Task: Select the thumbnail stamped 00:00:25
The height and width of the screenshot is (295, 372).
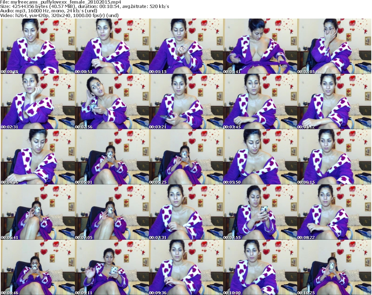Action: [x=38, y=46]
